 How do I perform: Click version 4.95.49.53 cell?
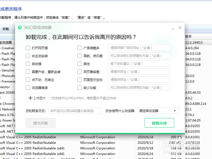click(193, 92)
